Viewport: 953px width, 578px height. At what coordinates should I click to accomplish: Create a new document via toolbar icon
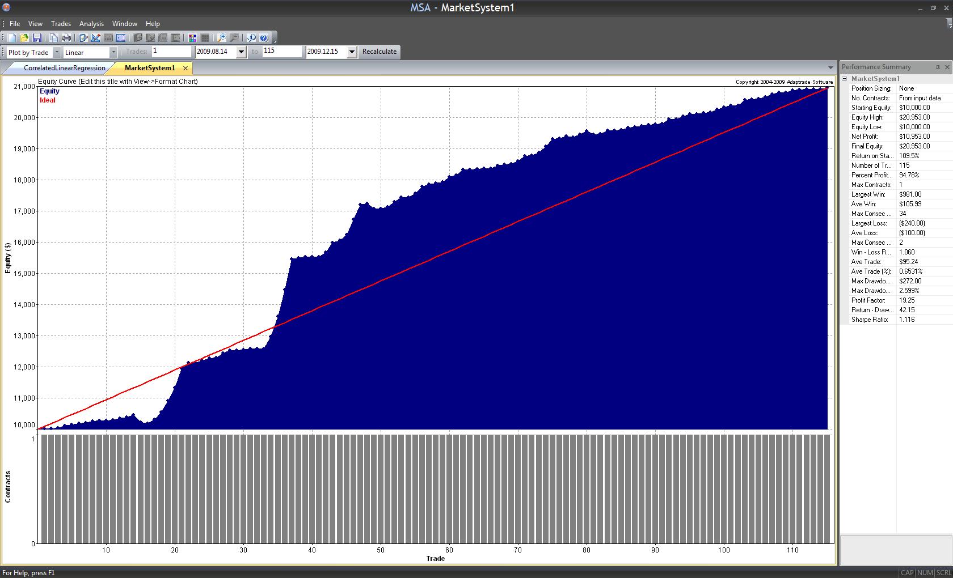coord(12,38)
